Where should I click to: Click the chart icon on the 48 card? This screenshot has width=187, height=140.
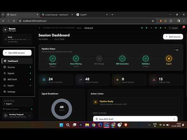click(81, 80)
